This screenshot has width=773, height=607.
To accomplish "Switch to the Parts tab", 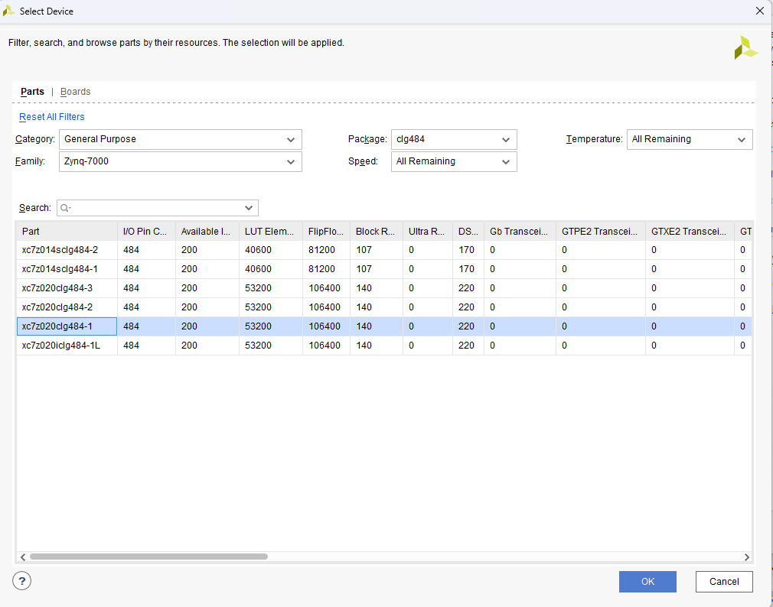I will (33, 92).
